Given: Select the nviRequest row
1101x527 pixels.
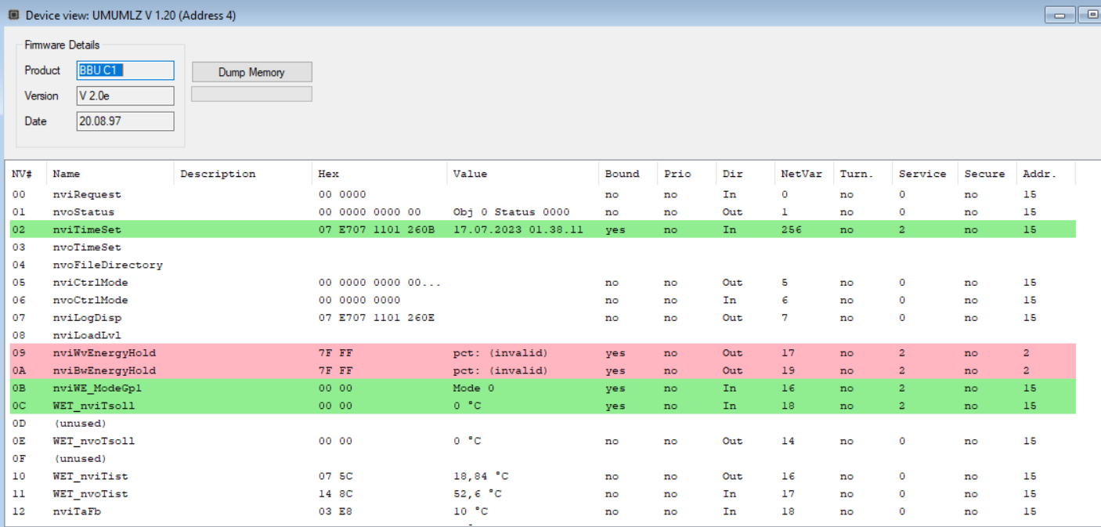Looking at the screenshot, I should [541, 194].
